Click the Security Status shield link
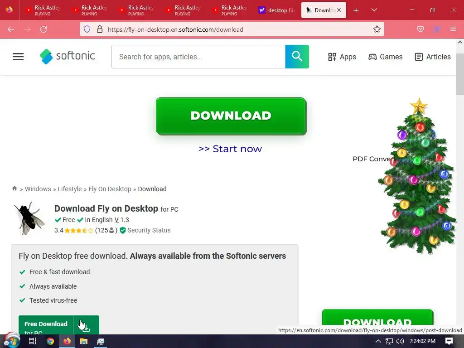The width and height of the screenshot is (464, 348). click(145, 230)
